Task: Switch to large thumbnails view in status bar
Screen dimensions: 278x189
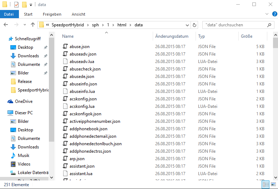Action: click(273, 185)
